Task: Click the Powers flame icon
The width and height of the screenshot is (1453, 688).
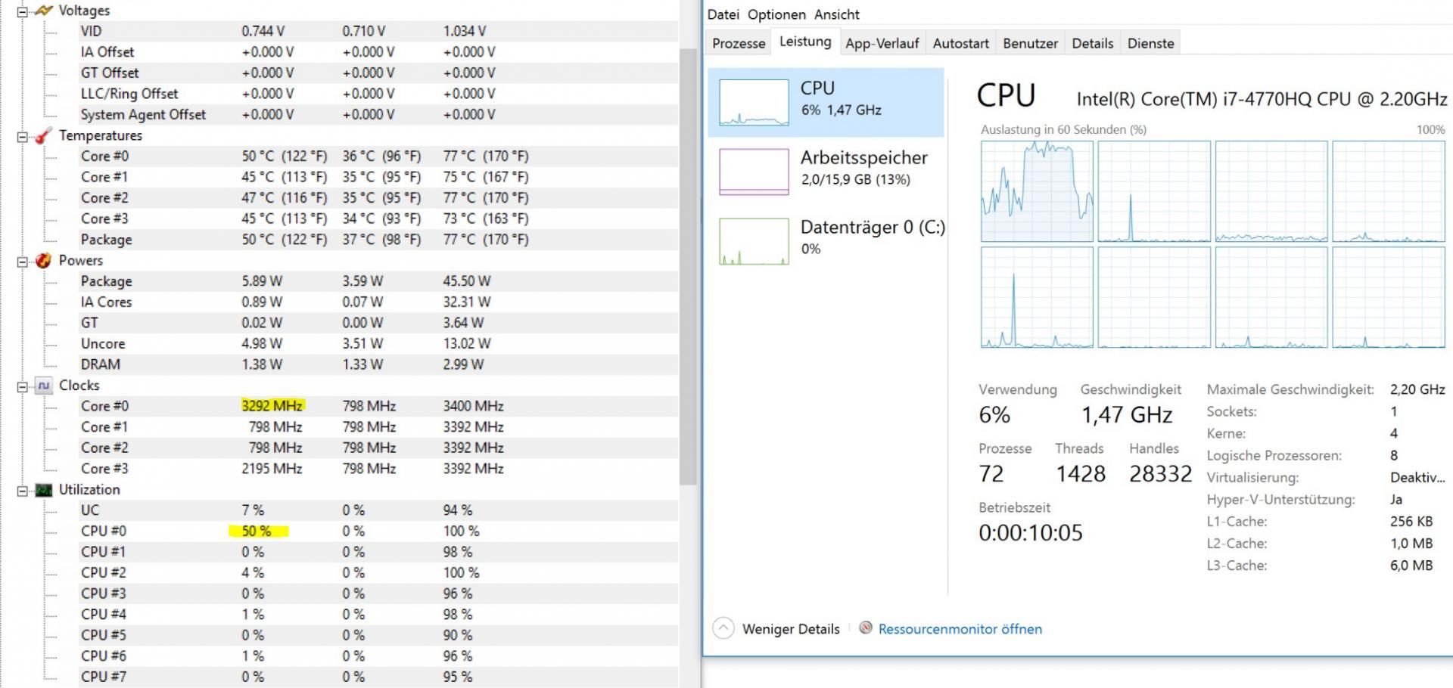Action: point(44,260)
